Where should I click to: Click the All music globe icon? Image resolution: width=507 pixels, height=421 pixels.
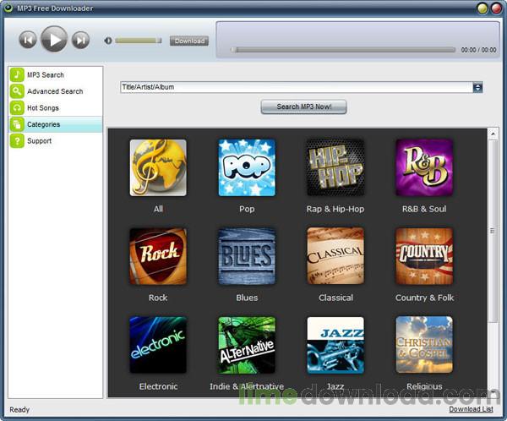158,167
